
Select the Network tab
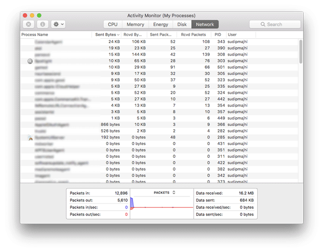click(205, 24)
